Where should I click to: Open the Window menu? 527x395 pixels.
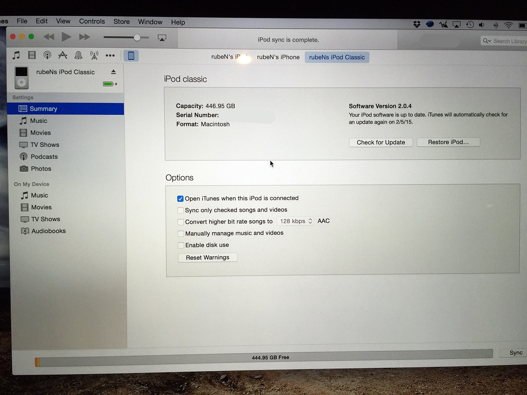(x=150, y=22)
